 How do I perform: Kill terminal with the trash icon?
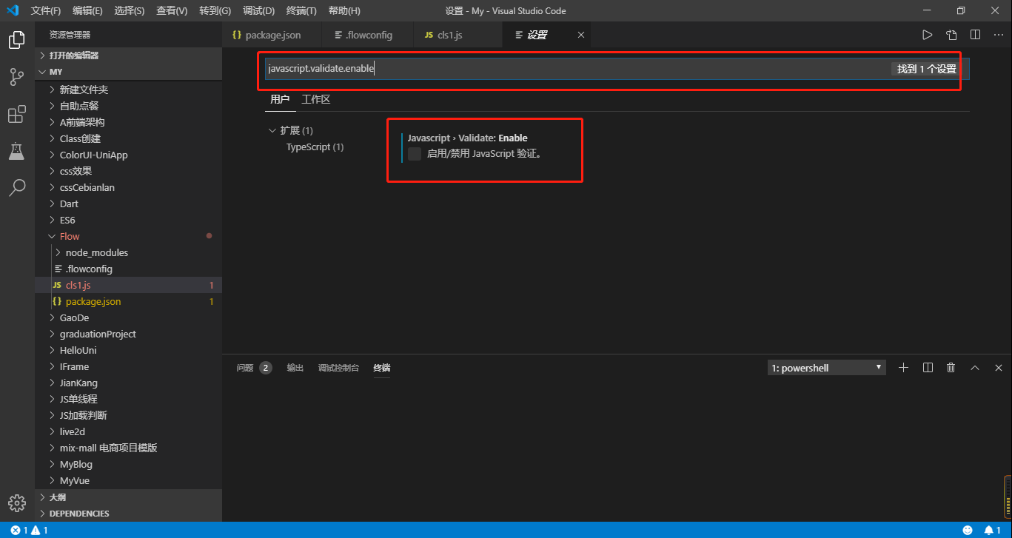point(951,368)
